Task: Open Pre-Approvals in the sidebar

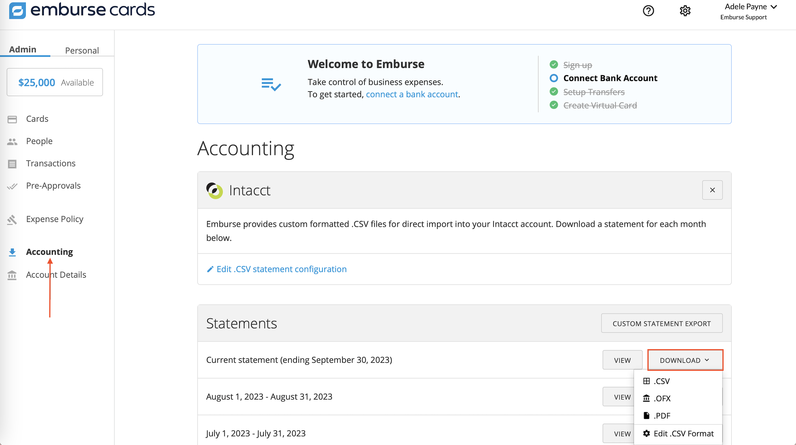Action: (53, 186)
